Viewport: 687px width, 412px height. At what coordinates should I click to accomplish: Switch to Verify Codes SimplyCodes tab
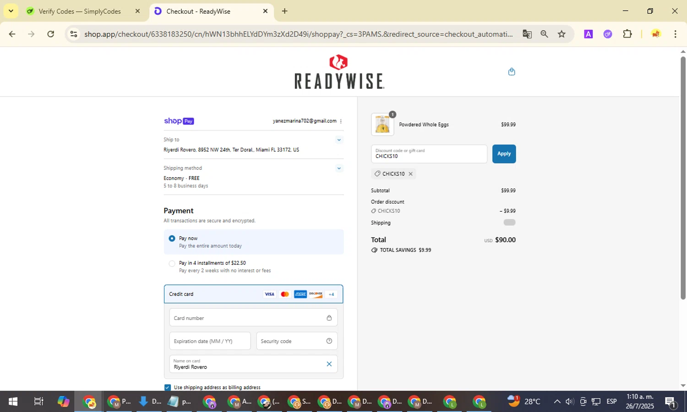coord(80,11)
